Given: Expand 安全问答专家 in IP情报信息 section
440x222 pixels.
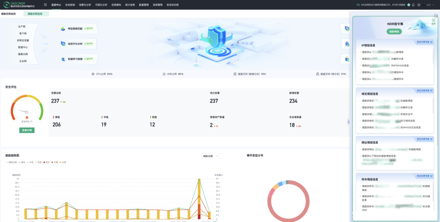Looking at the screenshot, I should (425, 42).
